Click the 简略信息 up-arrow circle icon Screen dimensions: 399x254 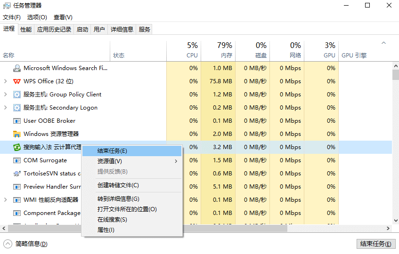pyautogui.click(x=8, y=244)
